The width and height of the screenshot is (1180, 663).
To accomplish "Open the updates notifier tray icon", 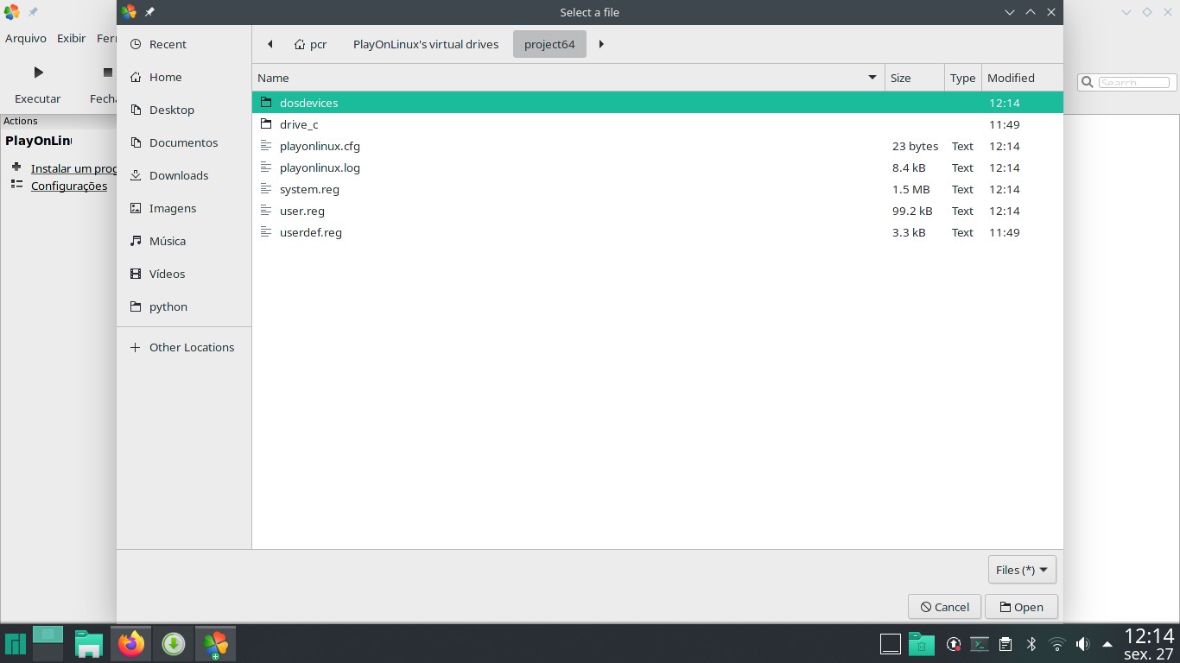I will [x=954, y=644].
